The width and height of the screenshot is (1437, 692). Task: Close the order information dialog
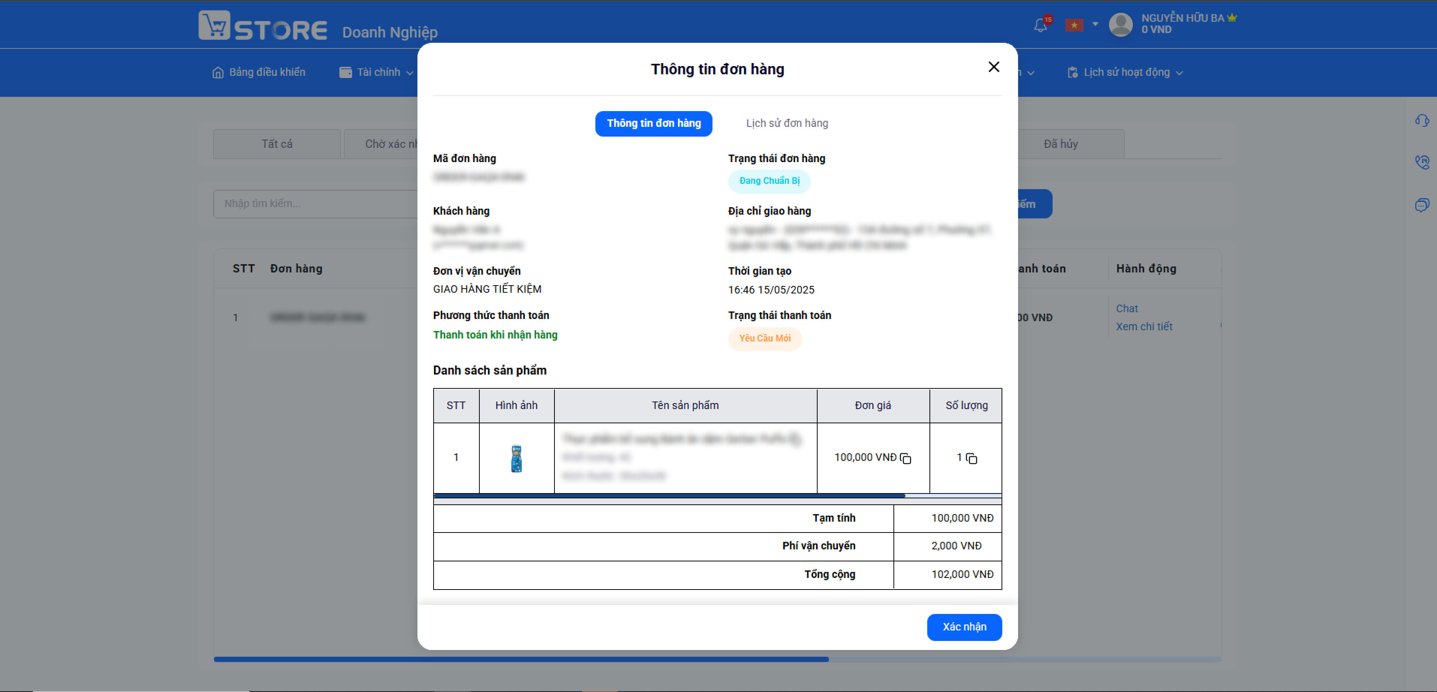pos(994,67)
